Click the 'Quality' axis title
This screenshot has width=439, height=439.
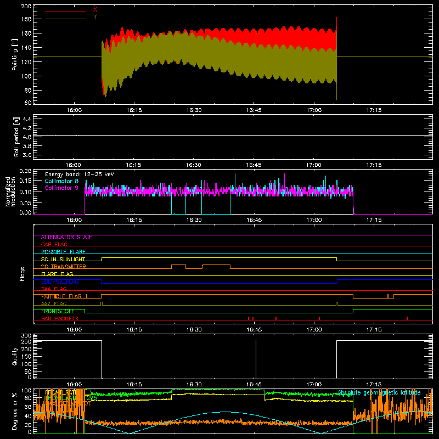click(x=15, y=356)
